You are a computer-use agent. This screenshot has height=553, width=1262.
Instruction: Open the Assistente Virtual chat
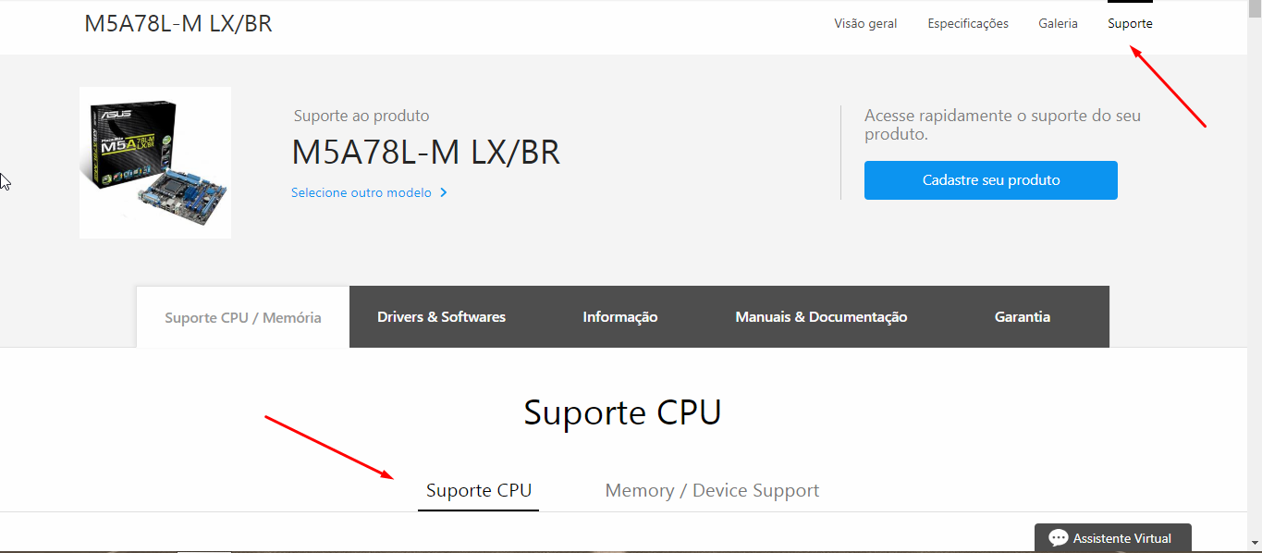point(1121,538)
